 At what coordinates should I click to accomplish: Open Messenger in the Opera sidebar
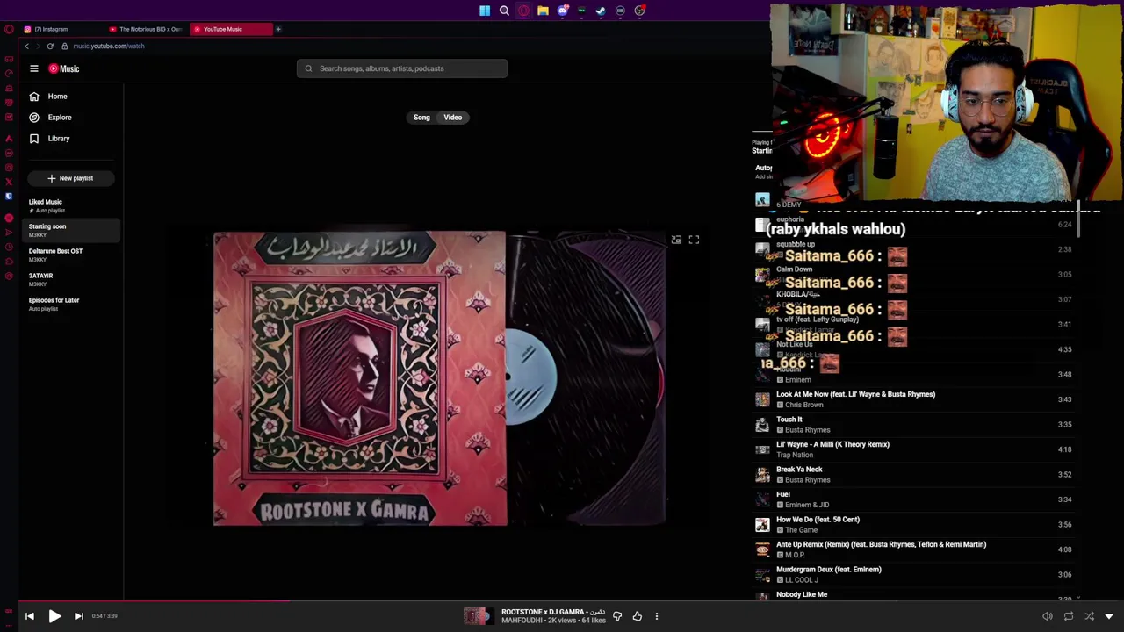click(9, 153)
